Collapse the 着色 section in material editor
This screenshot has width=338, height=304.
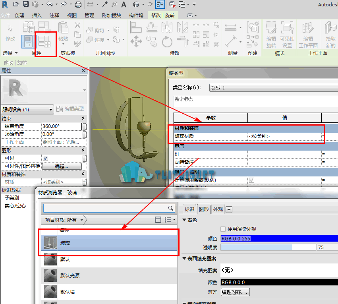pyautogui.click(x=184, y=220)
